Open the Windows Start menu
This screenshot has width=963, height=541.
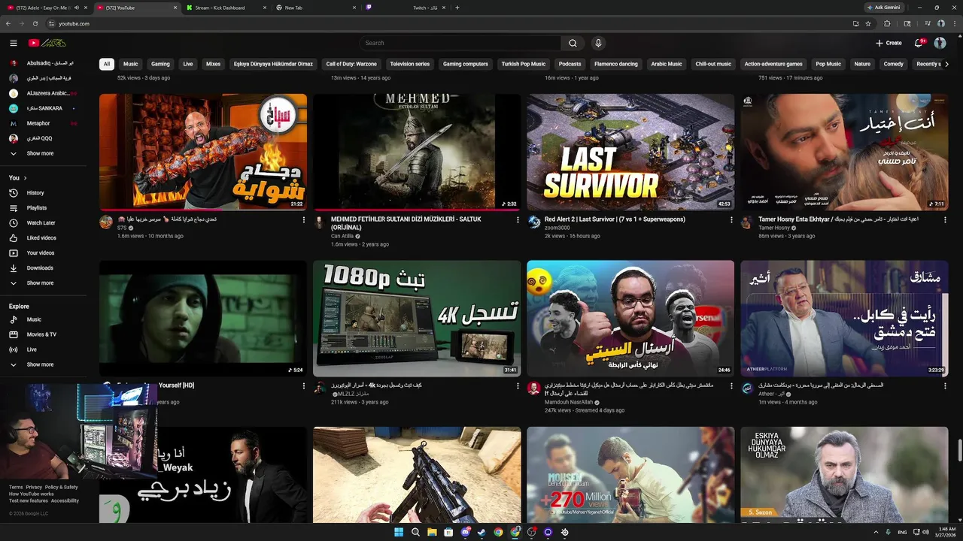(399, 532)
